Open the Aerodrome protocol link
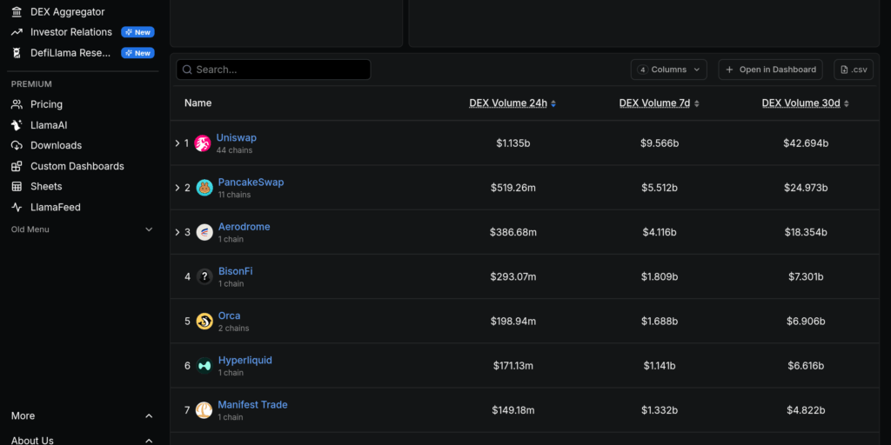 coord(245,227)
